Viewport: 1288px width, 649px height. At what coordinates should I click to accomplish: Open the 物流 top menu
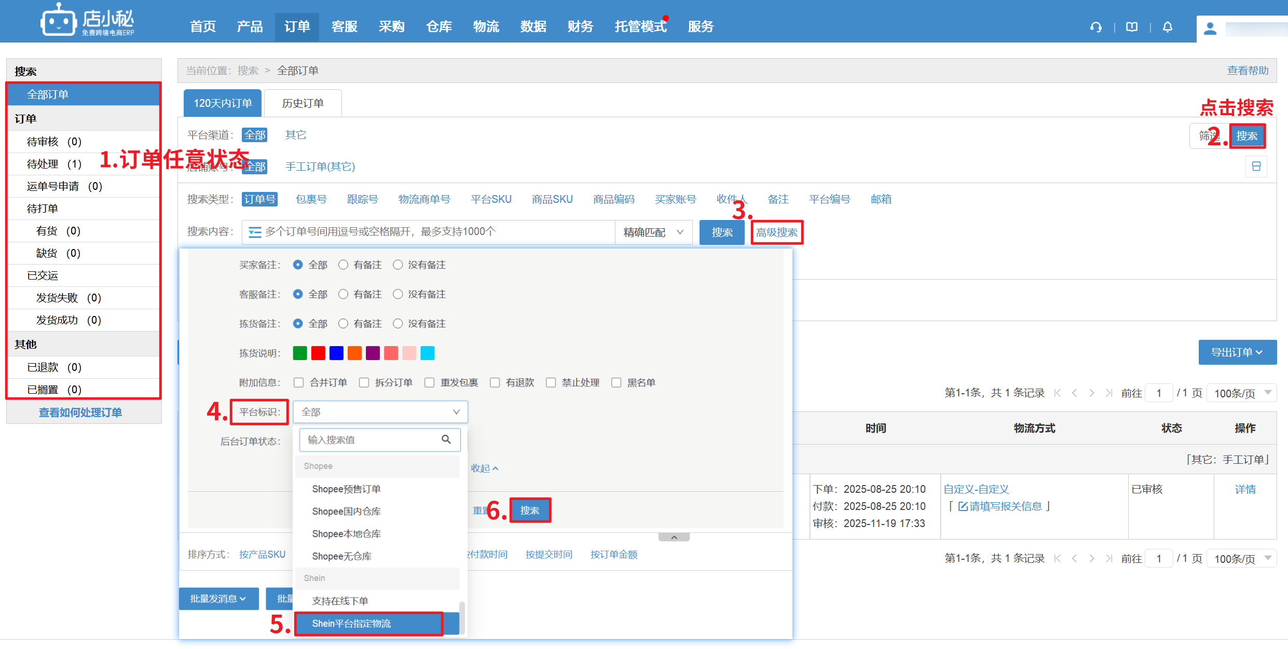pos(486,26)
